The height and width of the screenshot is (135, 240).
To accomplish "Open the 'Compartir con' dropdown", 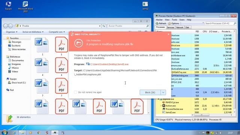I will click(x=57, y=32).
